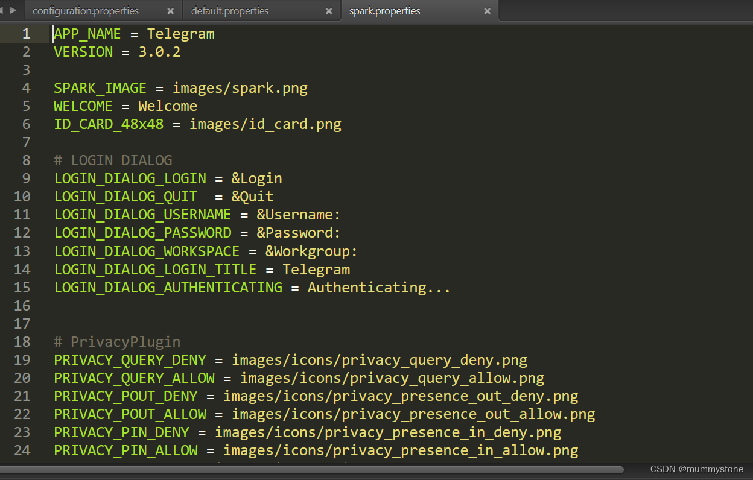
Task: Close the spark.properties tab
Action: coord(487,11)
